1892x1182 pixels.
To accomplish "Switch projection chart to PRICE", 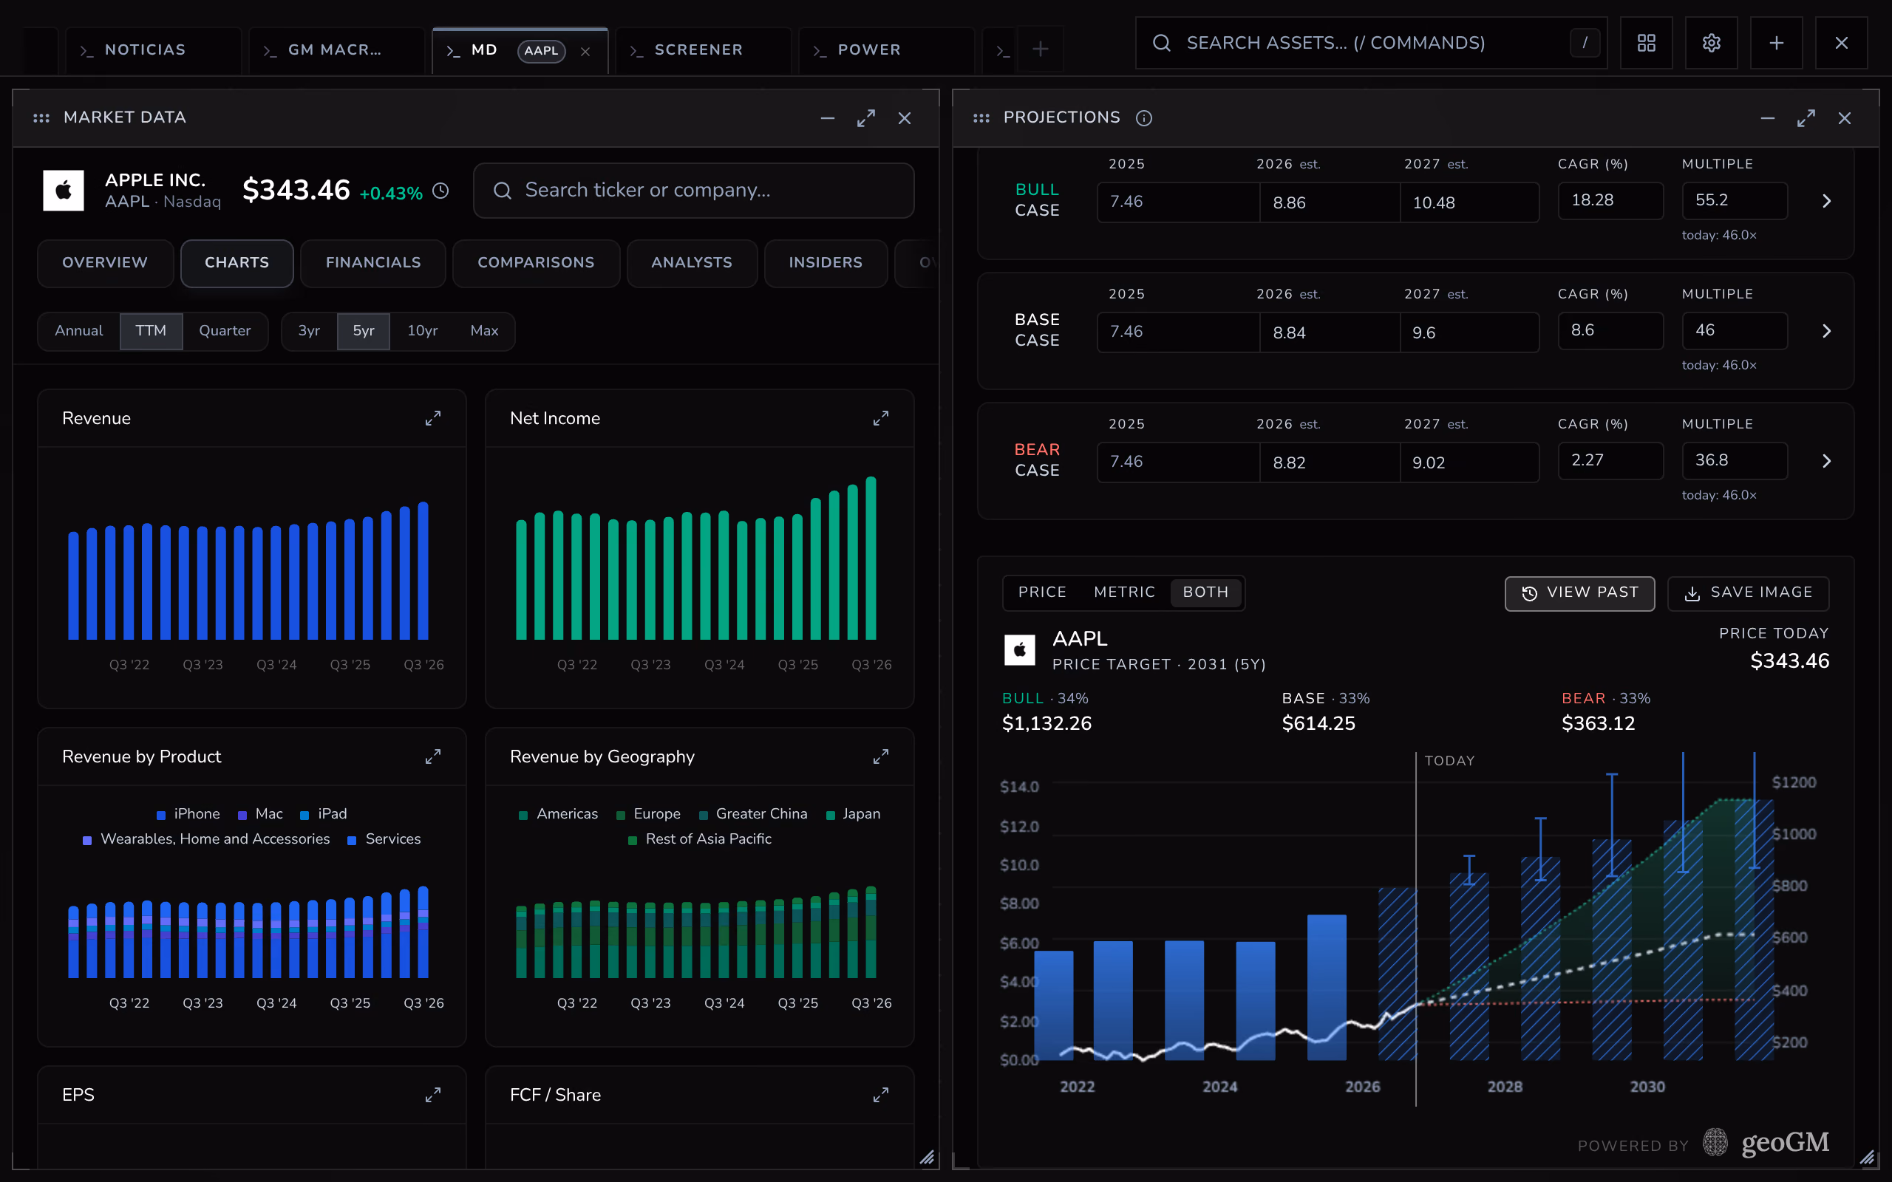I will pyautogui.click(x=1042, y=592).
